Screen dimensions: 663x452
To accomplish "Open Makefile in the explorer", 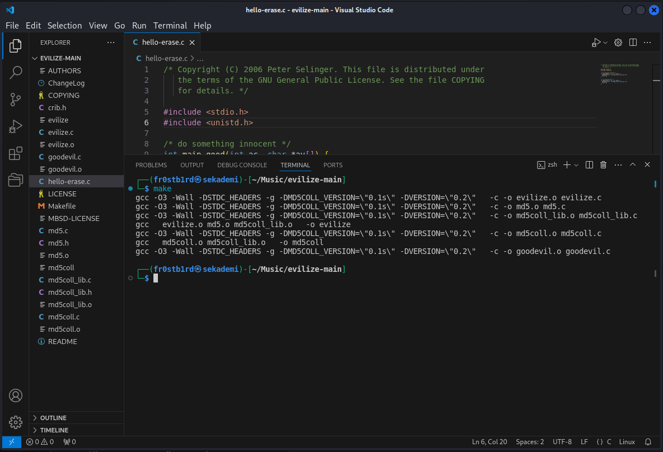I will point(62,206).
